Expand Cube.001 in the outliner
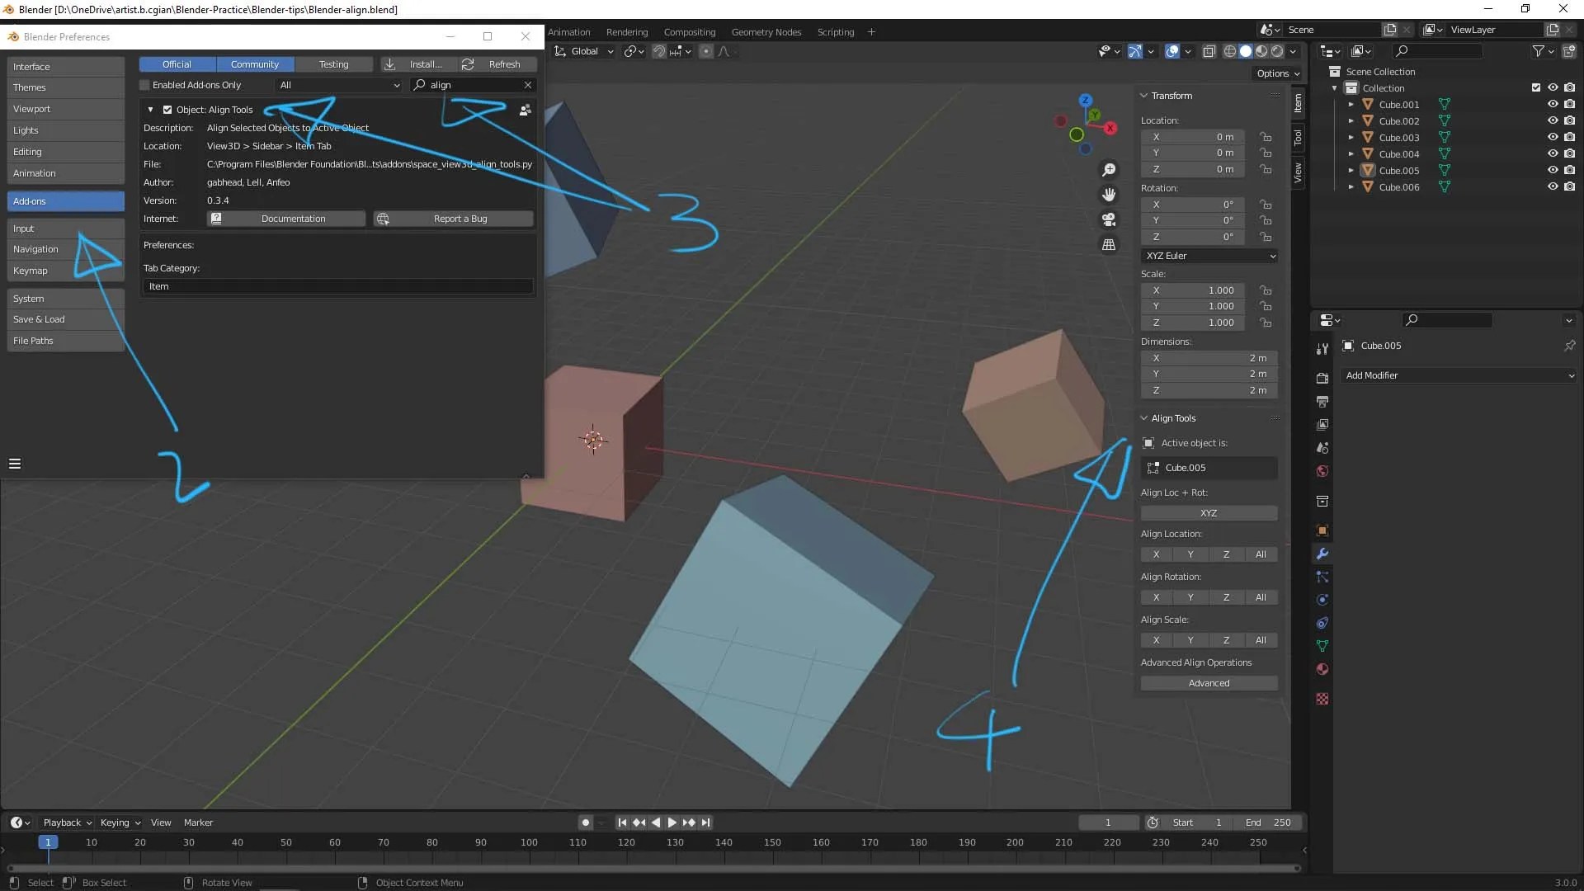Image resolution: width=1584 pixels, height=891 pixels. point(1351,104)
